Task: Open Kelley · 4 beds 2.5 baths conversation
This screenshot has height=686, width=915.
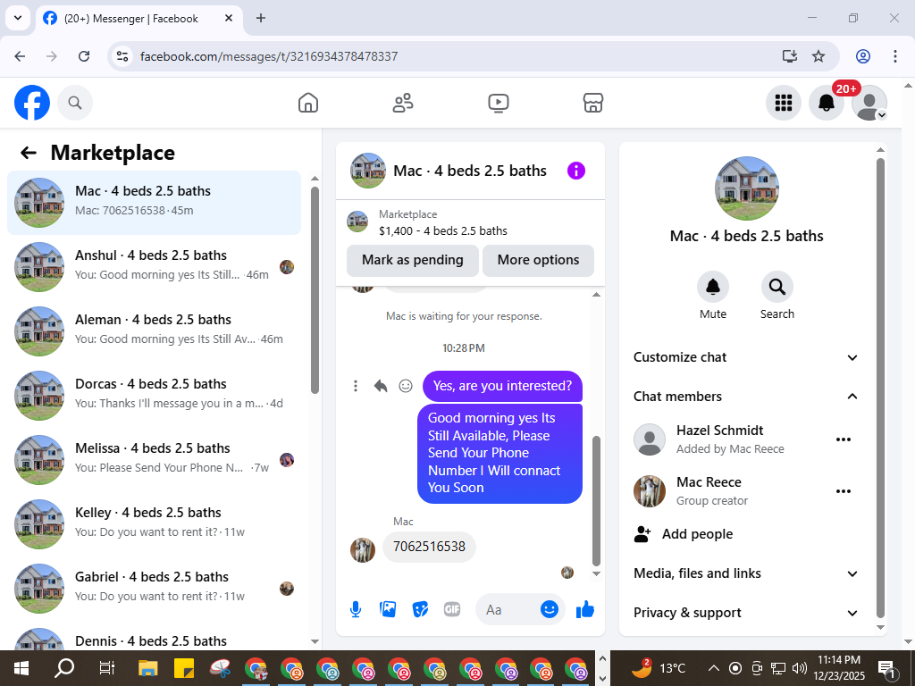Action: click(154, 523)
